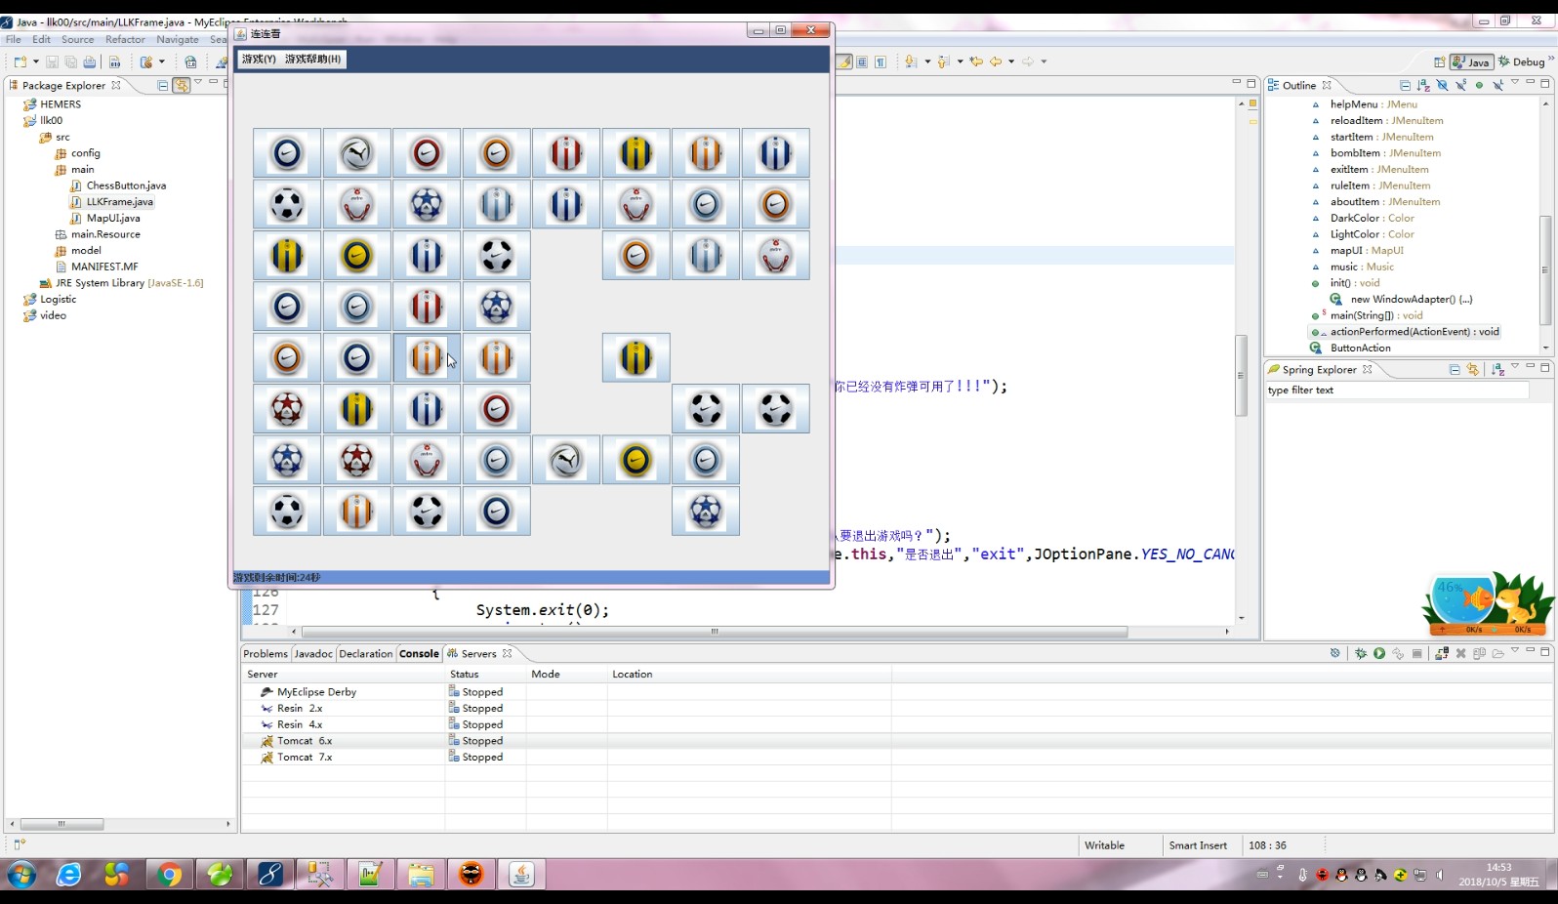Click the red-ringed ball tile in top row
This screenshot has width=1558, height=904.
pyautogui.click(x=427, y=153)
